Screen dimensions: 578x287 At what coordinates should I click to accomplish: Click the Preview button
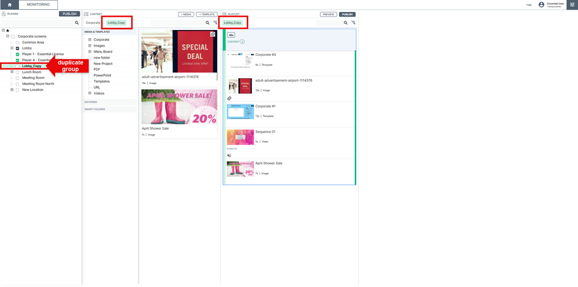click(x=328, y=14)
